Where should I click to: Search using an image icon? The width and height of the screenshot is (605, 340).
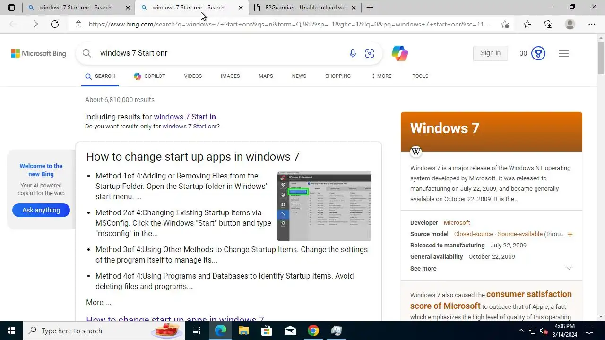click(370, 53)
